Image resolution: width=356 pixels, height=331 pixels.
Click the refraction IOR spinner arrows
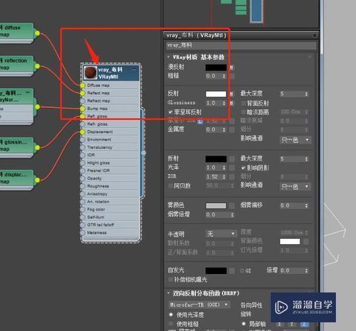point(224,177)
